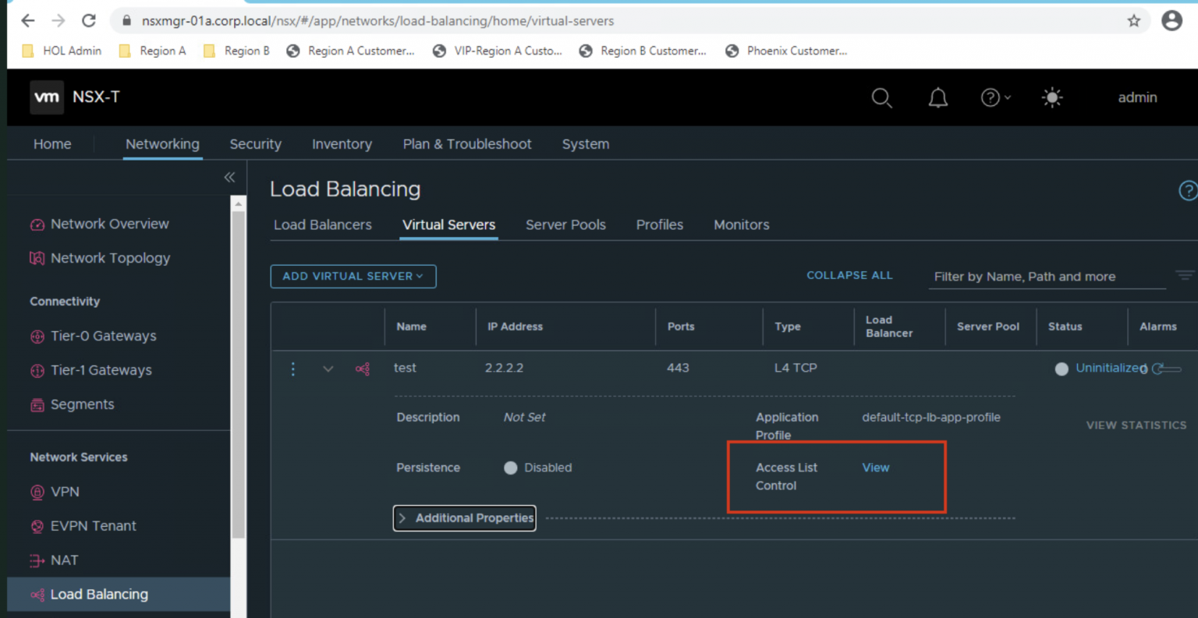Select the VPN service in the sidebar
This screenshot has width=1198, height=618.
(x=64, y=492)
